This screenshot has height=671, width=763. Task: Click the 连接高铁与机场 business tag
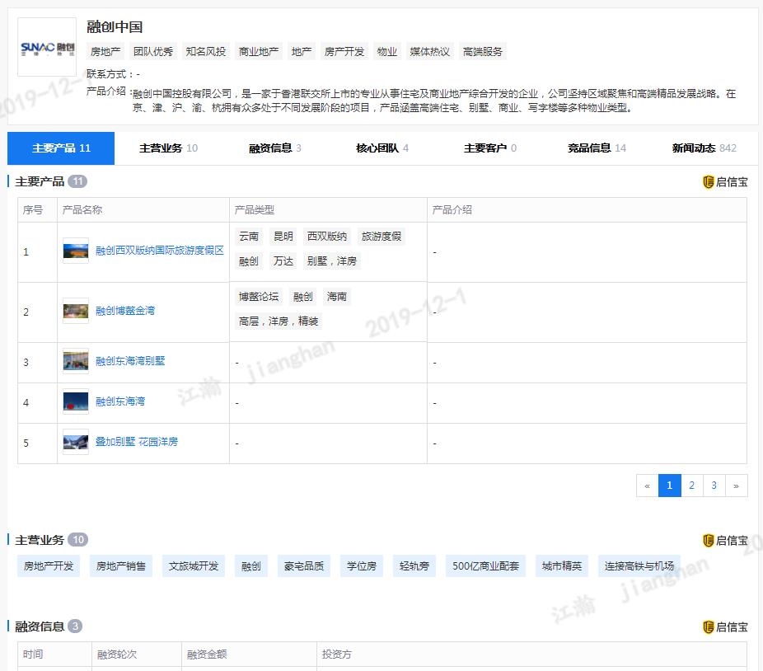pyautogui.click(x=639, y=565)
